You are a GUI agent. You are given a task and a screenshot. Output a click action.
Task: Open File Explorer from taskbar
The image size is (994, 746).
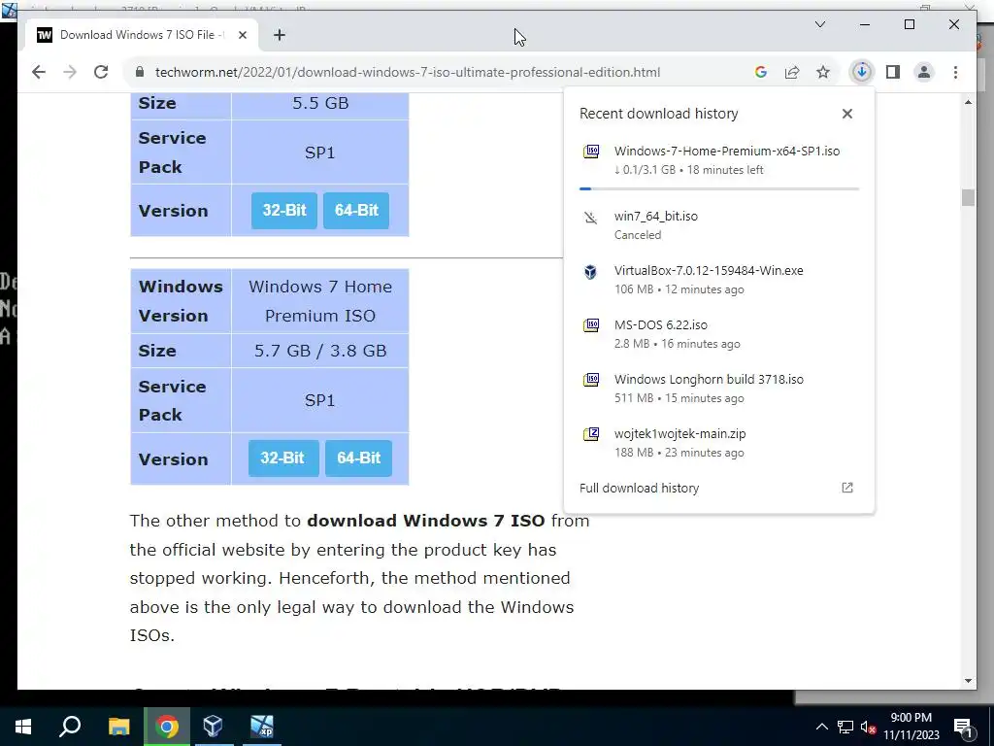coord(118,727)
